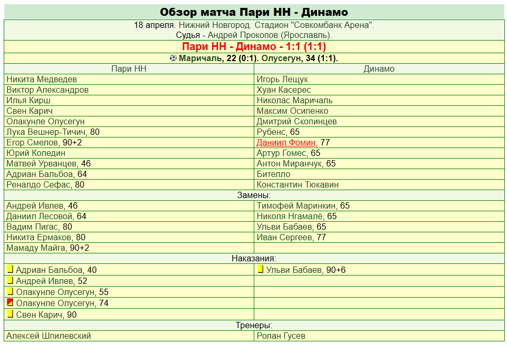Viewport: 507px width, 344px height.
Task: Select the substitute Андрей Ивлев, 46
Action: click(x=42, y=205)
